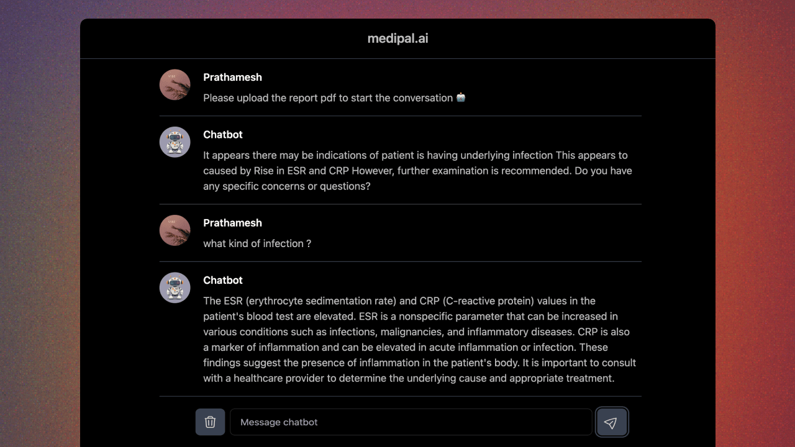Click the robot emoji after 'start the conversation'
Screen dimensions: 795x447
click(x=461, y=97)
